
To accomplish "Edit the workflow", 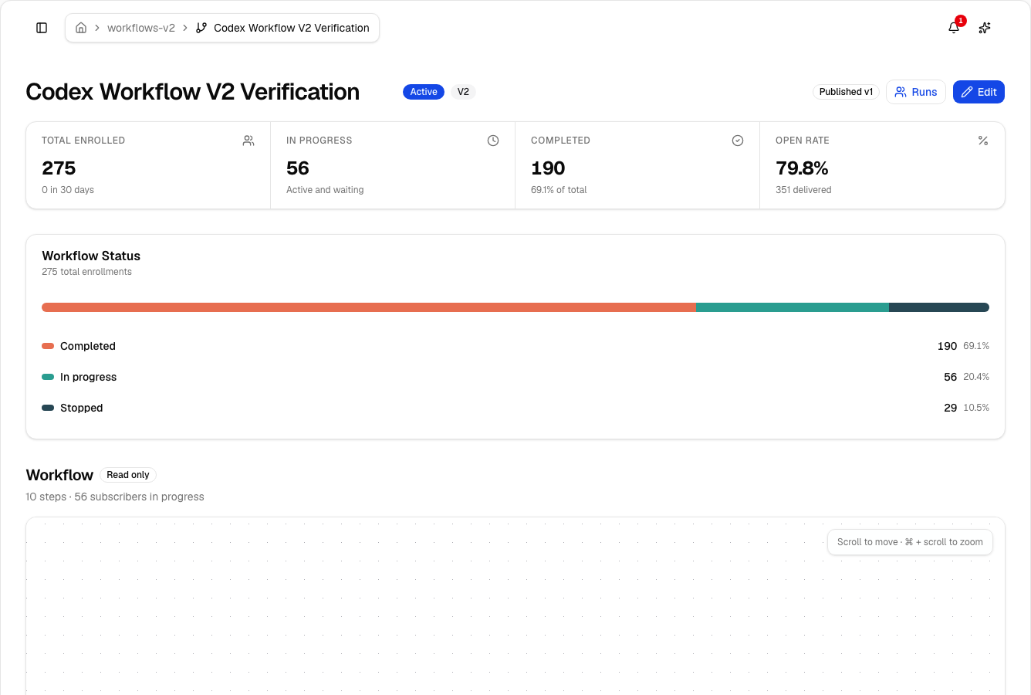I will [979, 92].
